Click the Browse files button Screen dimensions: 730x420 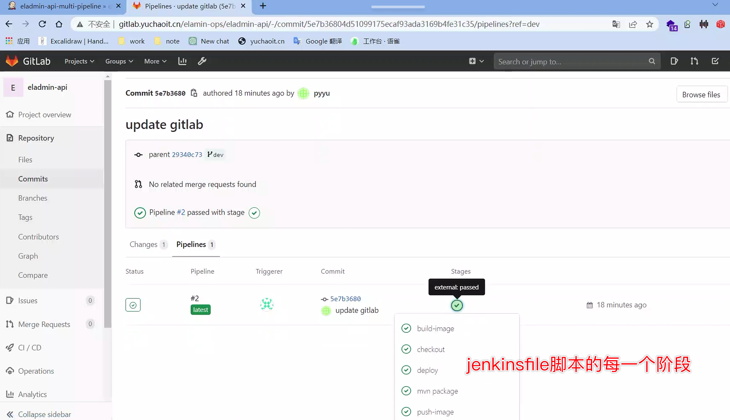[701, 94]
